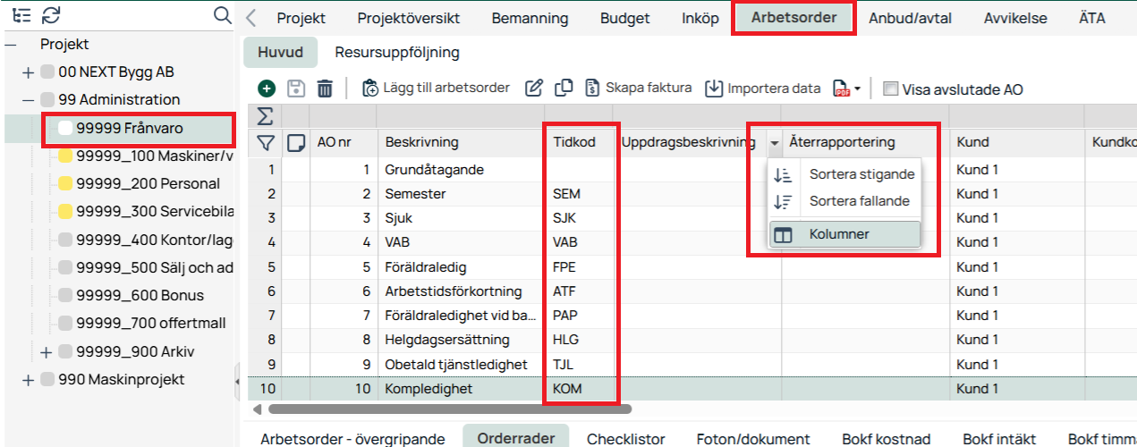Screen dimensions: 1137x447
Task: Collapse the 99 Administration tree node
Action: click(28, 100)
